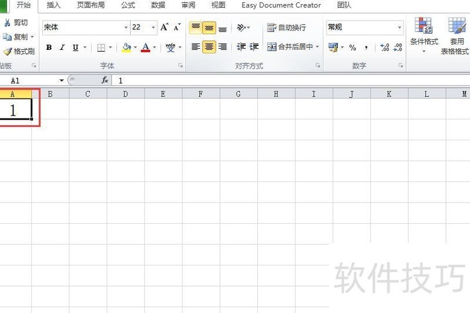Open Format as Table (套用表格格式)

[x=455, y=36]
